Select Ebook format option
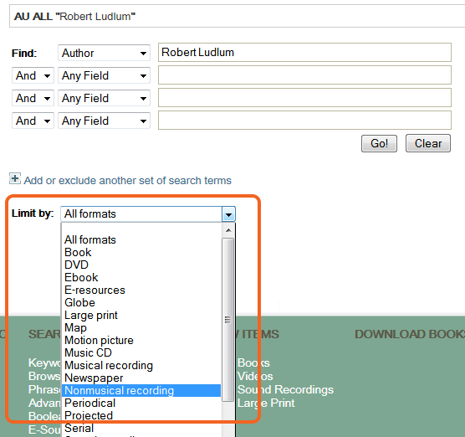 (x=141, y=277)
